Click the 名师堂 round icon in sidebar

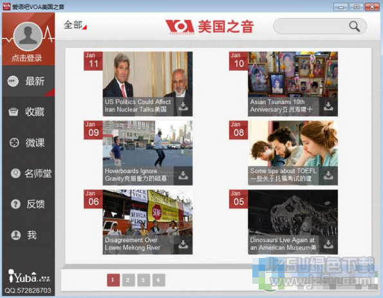(15, 173)
